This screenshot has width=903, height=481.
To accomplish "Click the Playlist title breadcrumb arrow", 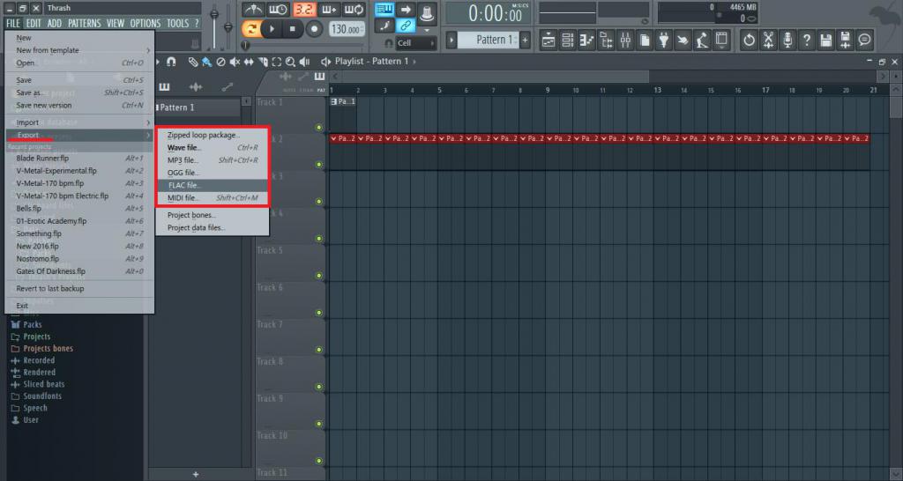I will point(414,62).
